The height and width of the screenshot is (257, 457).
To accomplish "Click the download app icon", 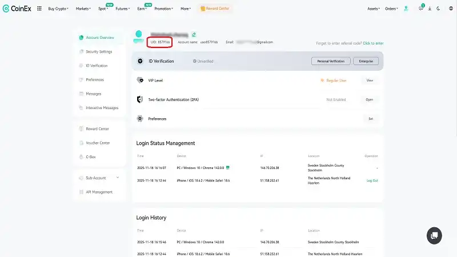I will pos(430,9).
